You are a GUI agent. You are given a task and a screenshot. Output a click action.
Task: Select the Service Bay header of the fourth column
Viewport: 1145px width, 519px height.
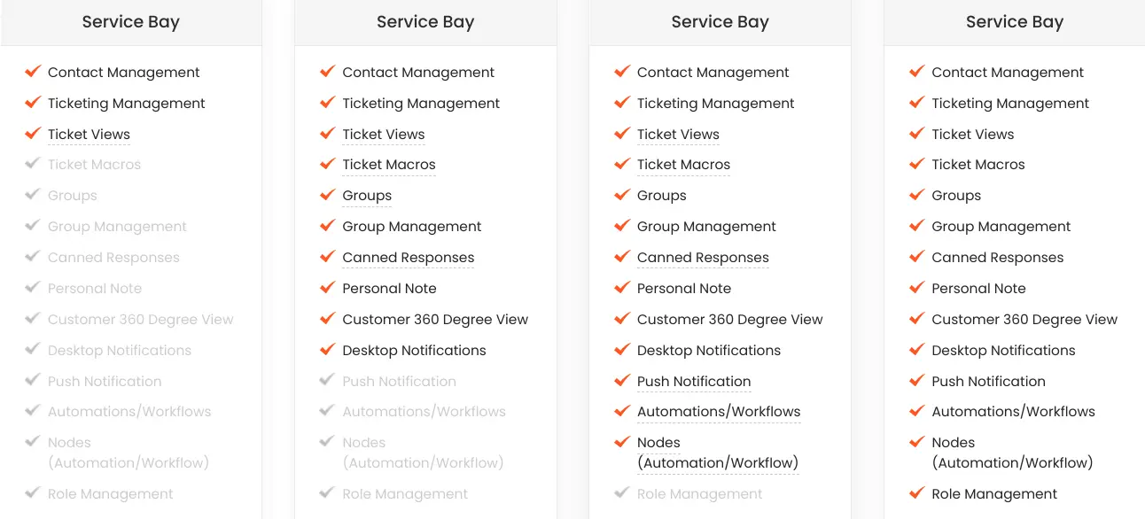point(1014,21)
